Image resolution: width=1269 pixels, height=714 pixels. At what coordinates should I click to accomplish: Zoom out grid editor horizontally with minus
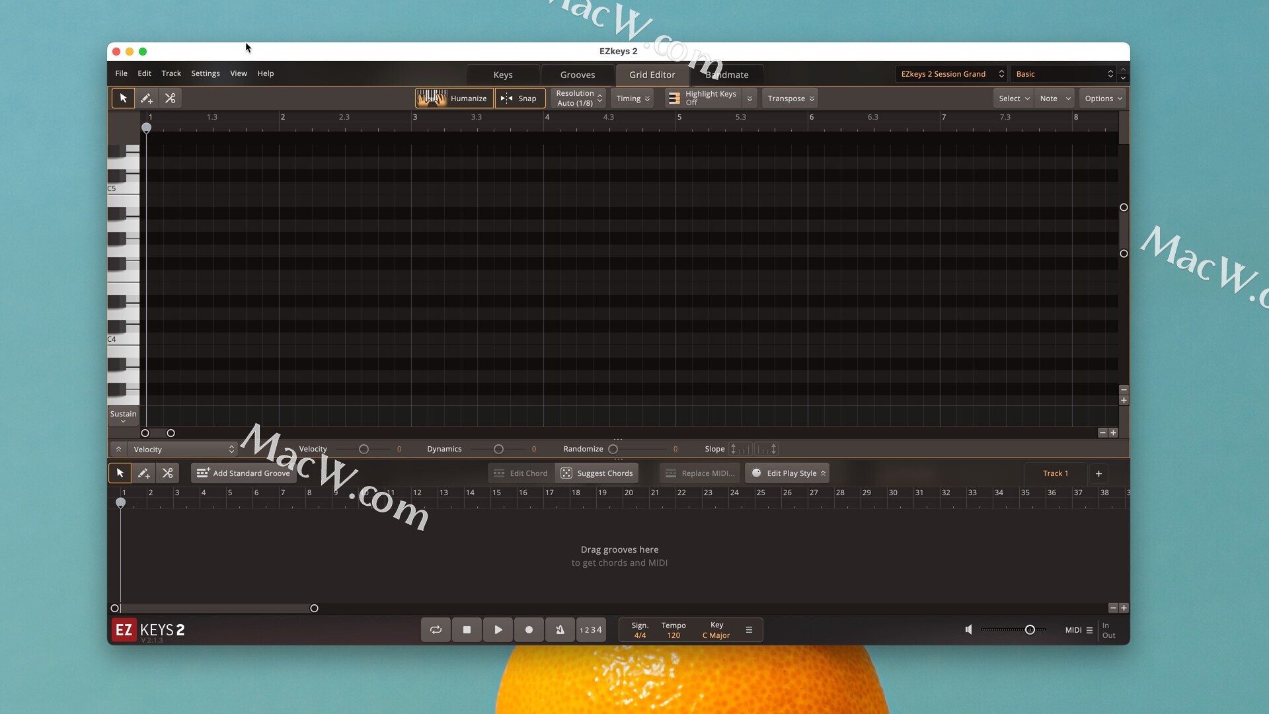click(1102, 433)
